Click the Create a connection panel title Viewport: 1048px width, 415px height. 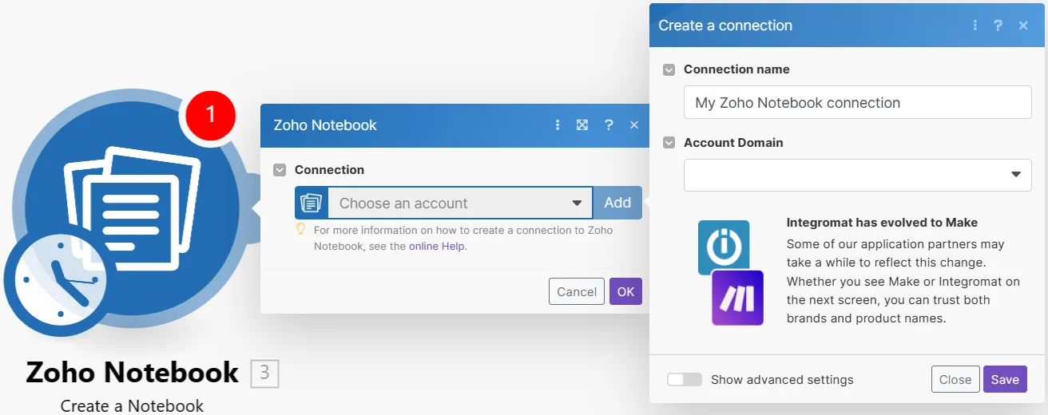click(725, 26)
